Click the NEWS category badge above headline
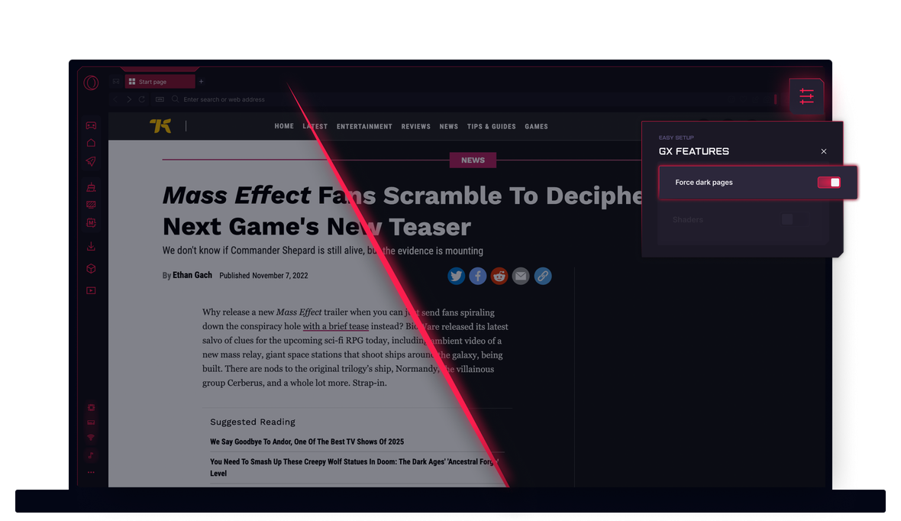 (473, 160)
